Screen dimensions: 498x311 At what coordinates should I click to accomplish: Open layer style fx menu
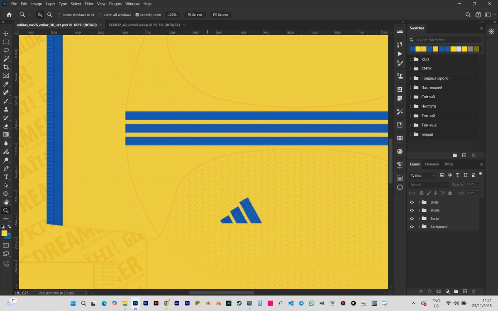click(430, 292)
